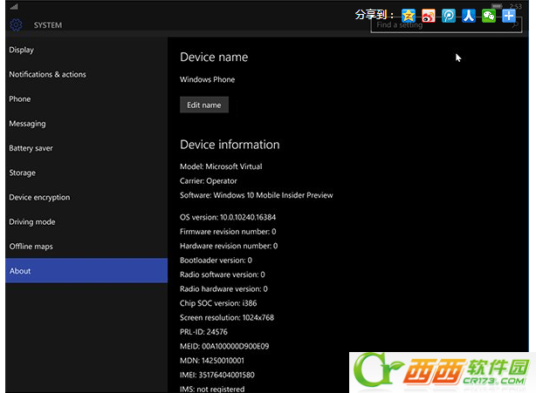Open more share options plus icon

509,16
